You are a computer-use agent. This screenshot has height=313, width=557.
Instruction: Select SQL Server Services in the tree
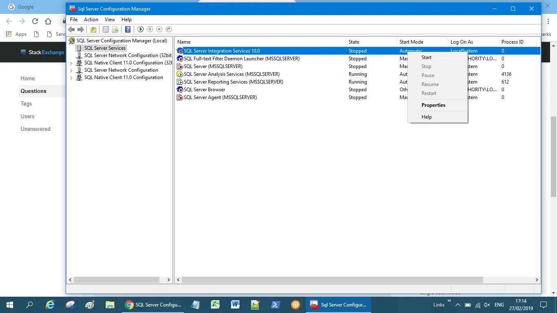[x=105, y=48]
